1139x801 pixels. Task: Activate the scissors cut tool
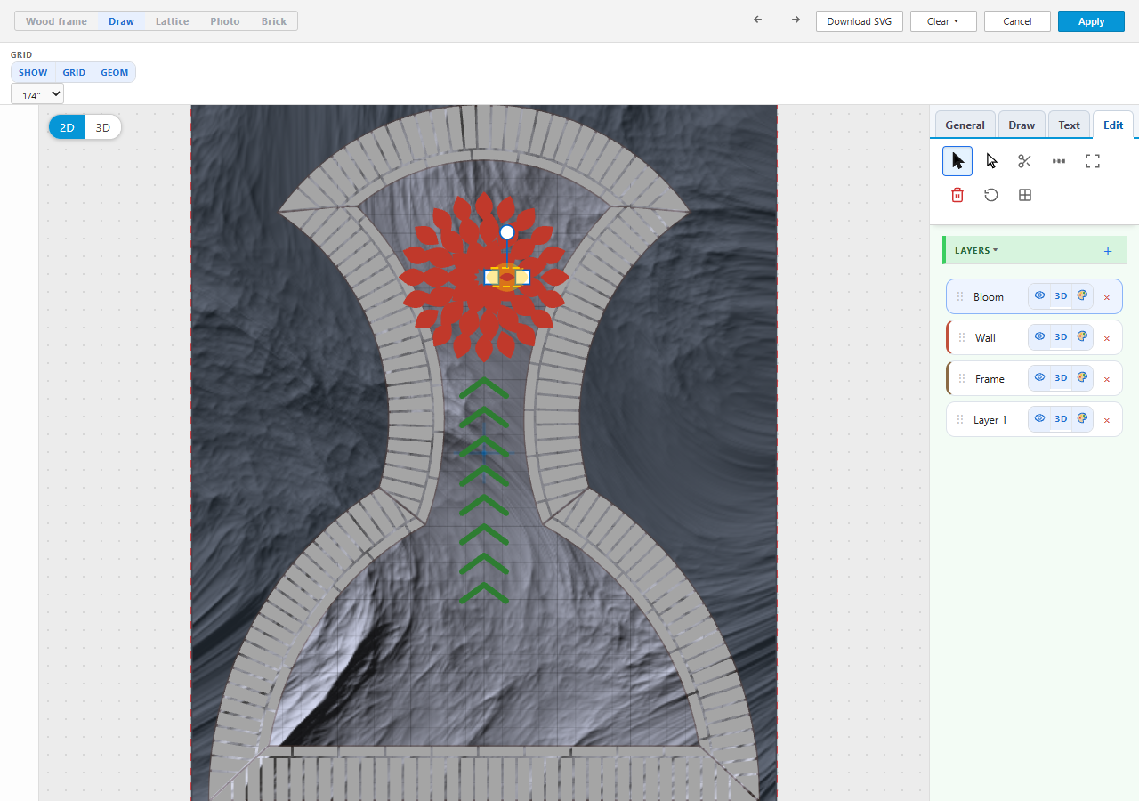(x=1025, y=161)
